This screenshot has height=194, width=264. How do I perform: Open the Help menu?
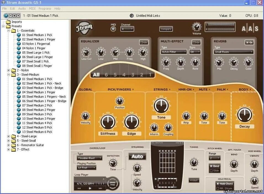click(57, 9)
